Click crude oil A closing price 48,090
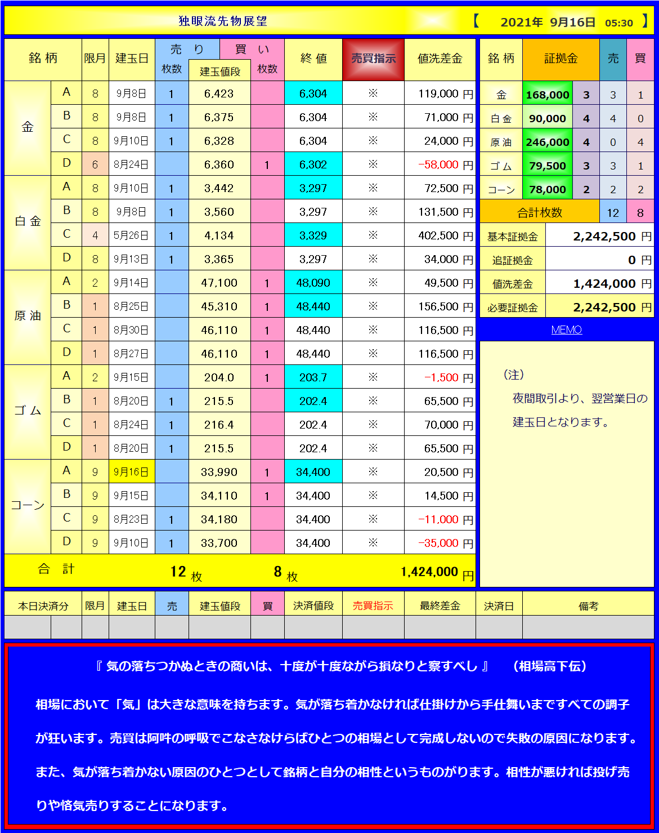 313,283
